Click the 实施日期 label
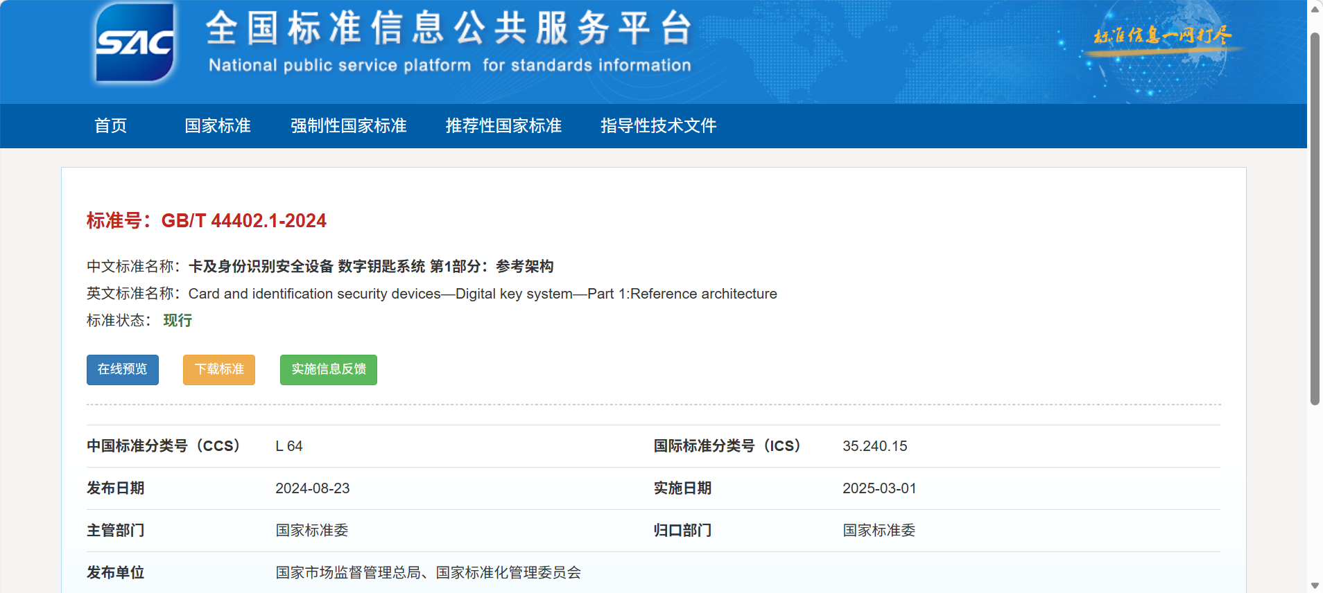The width and height of the screenshot is (1323, 593). [683, 488]
